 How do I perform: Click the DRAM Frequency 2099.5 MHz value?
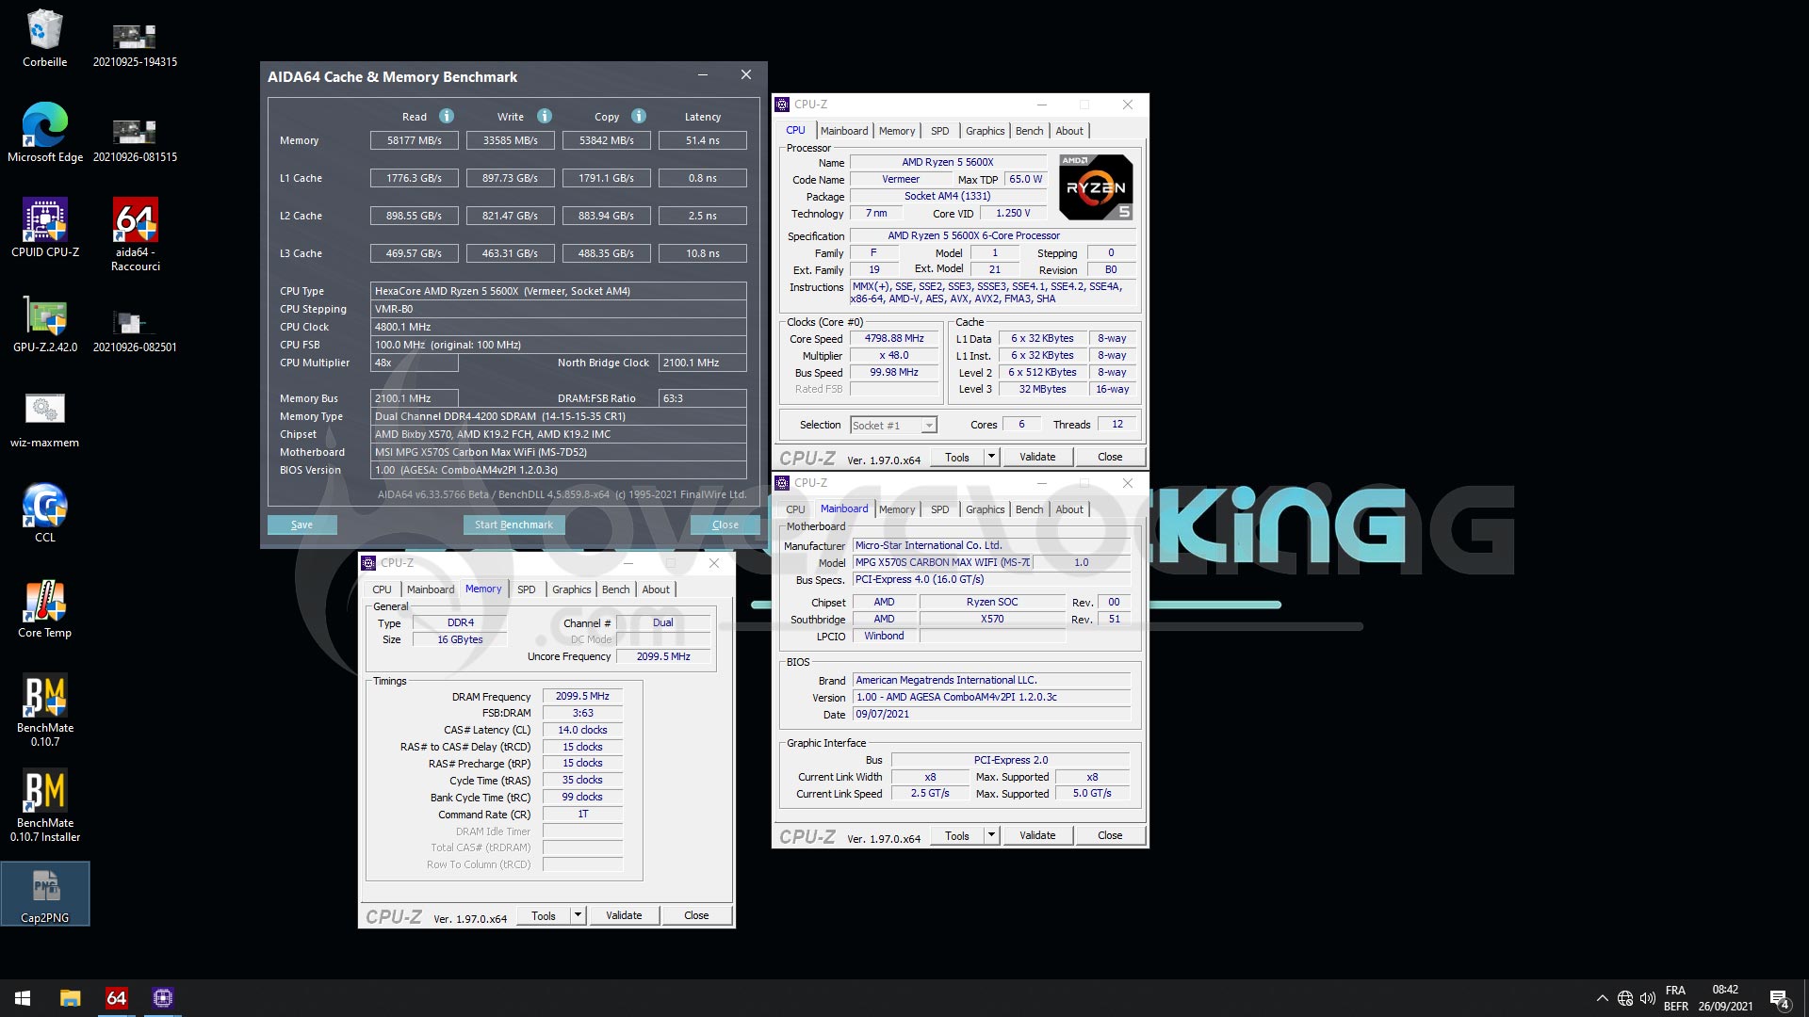582,697
